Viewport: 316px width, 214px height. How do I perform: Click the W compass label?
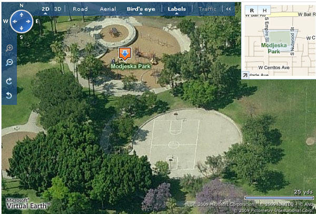[6, 22]
